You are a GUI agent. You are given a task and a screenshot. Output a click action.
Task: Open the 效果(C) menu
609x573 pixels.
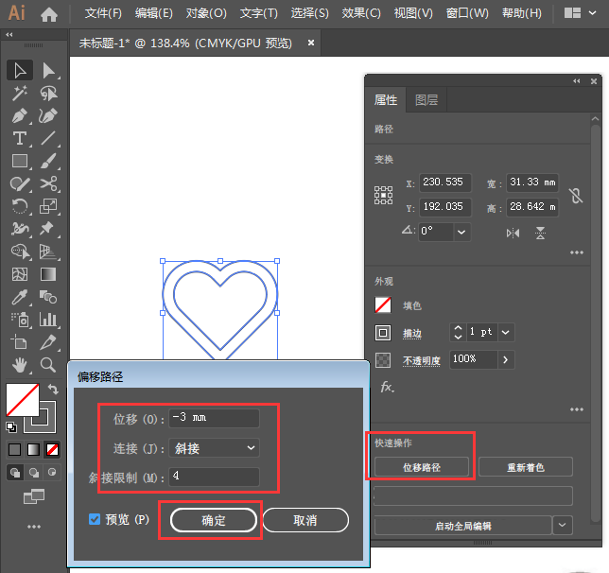pyautogui.click(x=361, y=13)
